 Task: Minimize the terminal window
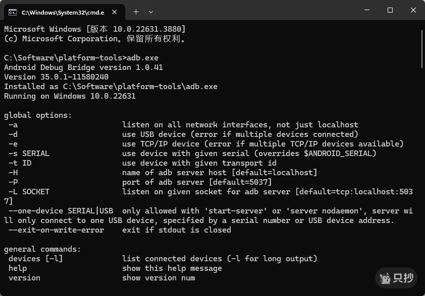coord(365,10)
